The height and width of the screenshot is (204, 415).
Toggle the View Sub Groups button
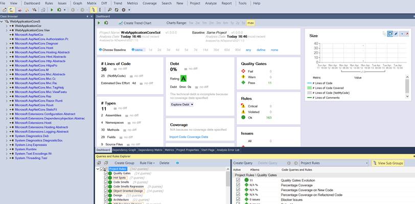coord(388,163)
